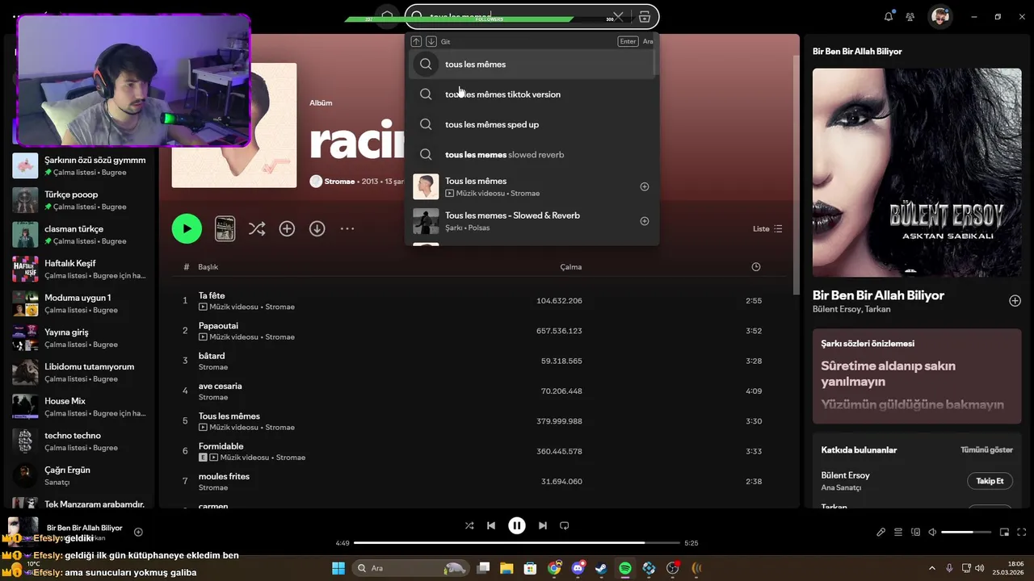This screenshot has height=581, width=1034.
Task: Open connect to a device icon
Action: pos(916,532)
